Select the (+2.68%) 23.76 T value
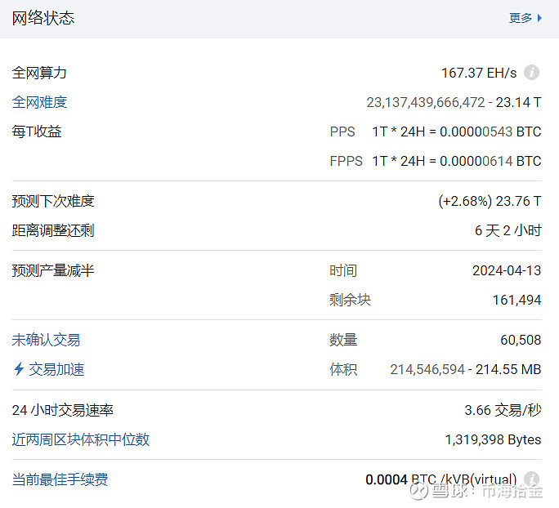The width and height of the screenshot is (559, 508). pyautogui.click(x=490, y=201)
